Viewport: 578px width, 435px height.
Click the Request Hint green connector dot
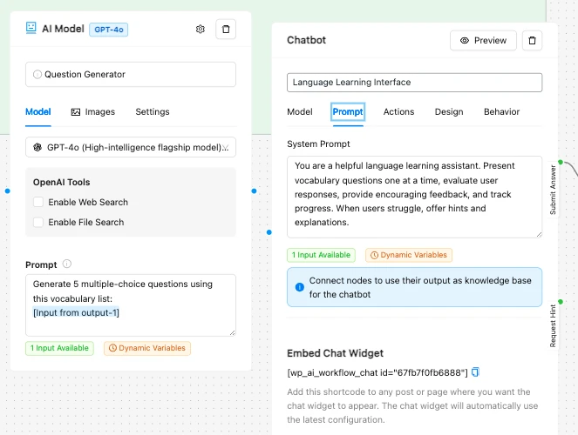561,302
